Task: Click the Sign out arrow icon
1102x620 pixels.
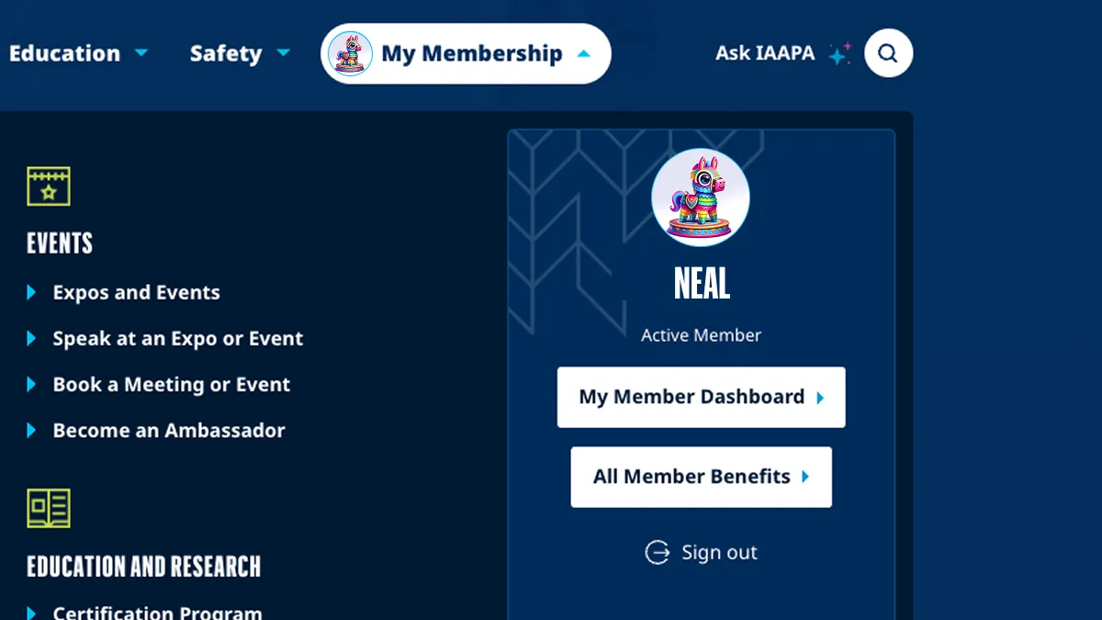Action: coord(658,552)
